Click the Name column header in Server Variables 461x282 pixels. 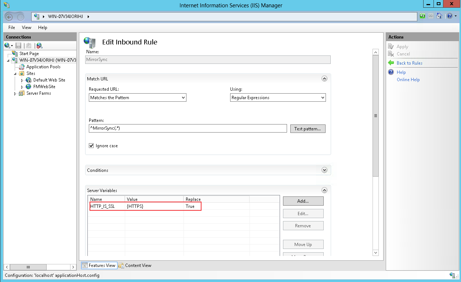[x=106, y=199]
